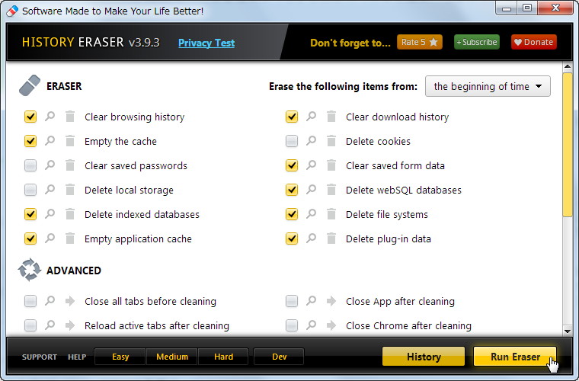Viewport: 579px width, 381px height.
Task: Click the Rate 5 star button
Action: [x=420, y=42]
